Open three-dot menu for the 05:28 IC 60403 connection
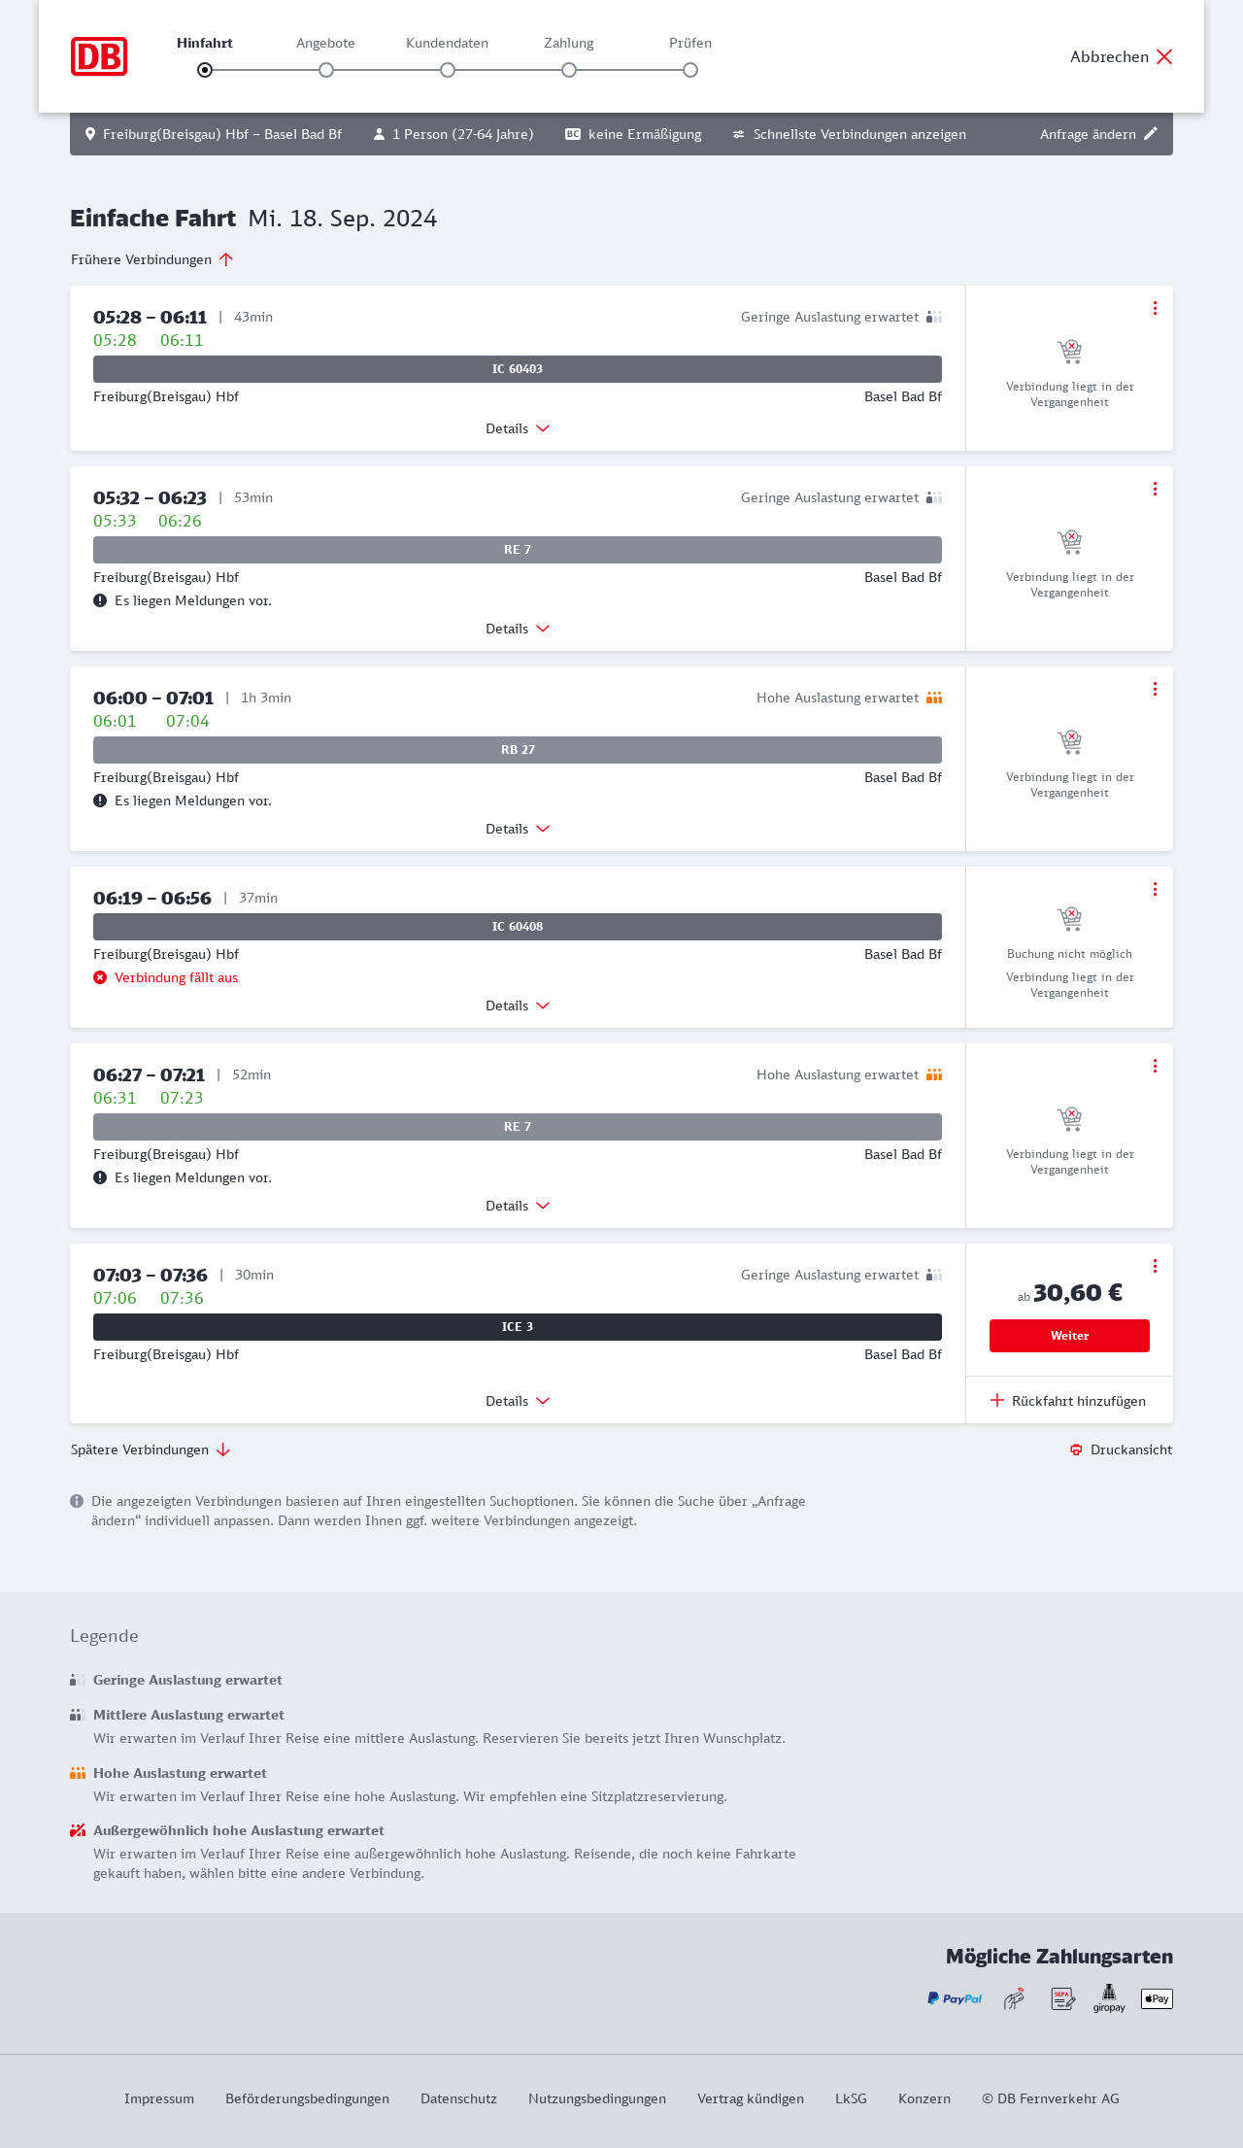 coord(1155,308)
